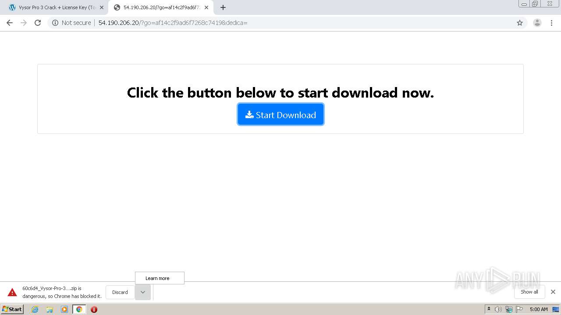Discard the dangerous zip download
Viewport: 561px width, 315px height.
tap(120, 292)
